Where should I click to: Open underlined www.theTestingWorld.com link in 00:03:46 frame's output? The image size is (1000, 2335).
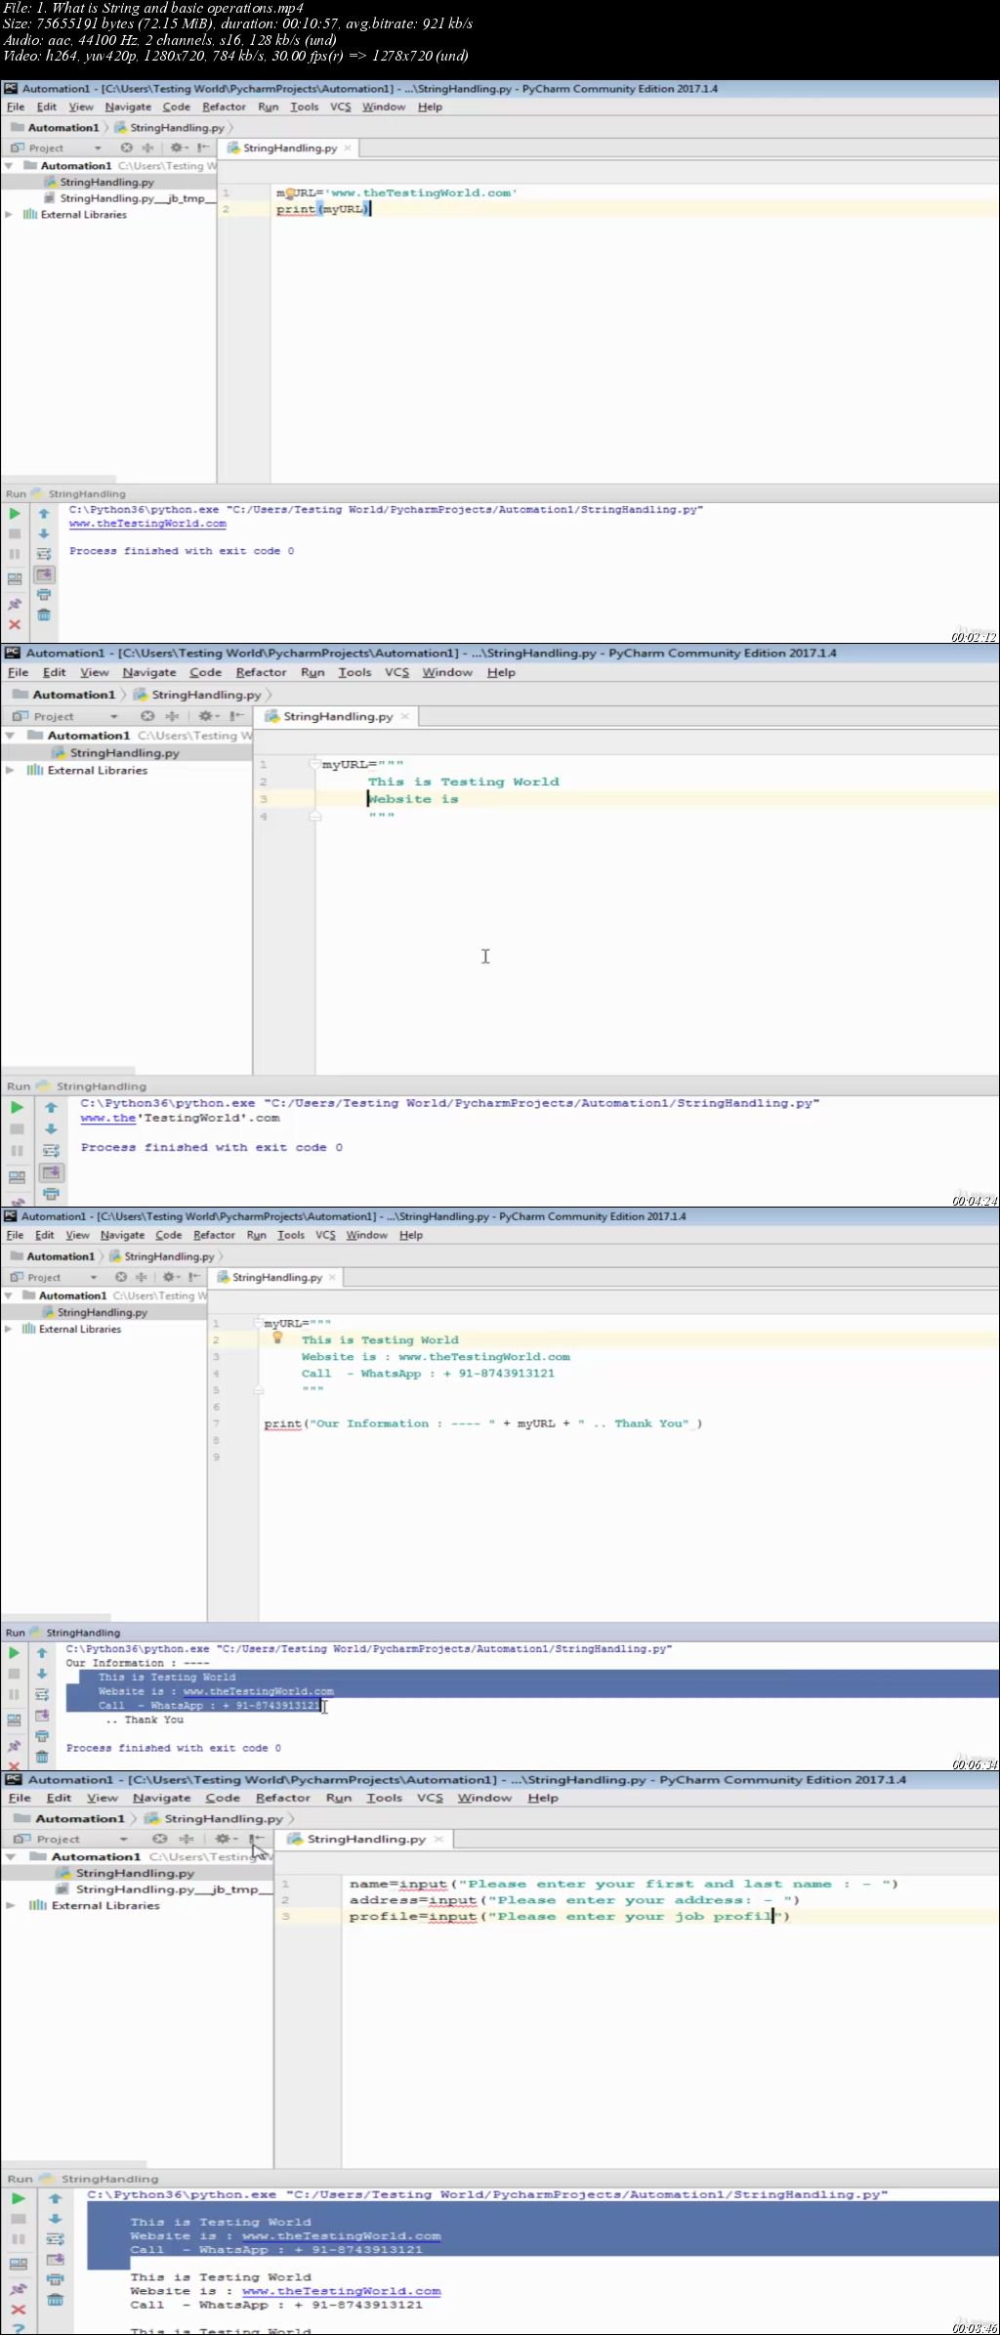[x=341, y=2290]
